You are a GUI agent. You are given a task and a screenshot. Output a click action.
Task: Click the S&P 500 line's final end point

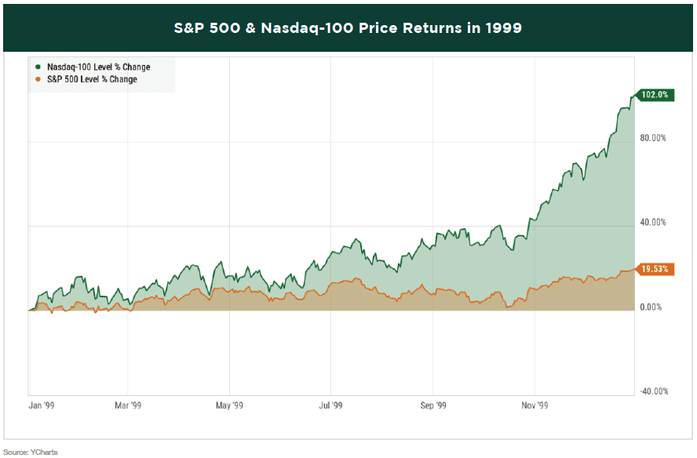coord(633,270)
